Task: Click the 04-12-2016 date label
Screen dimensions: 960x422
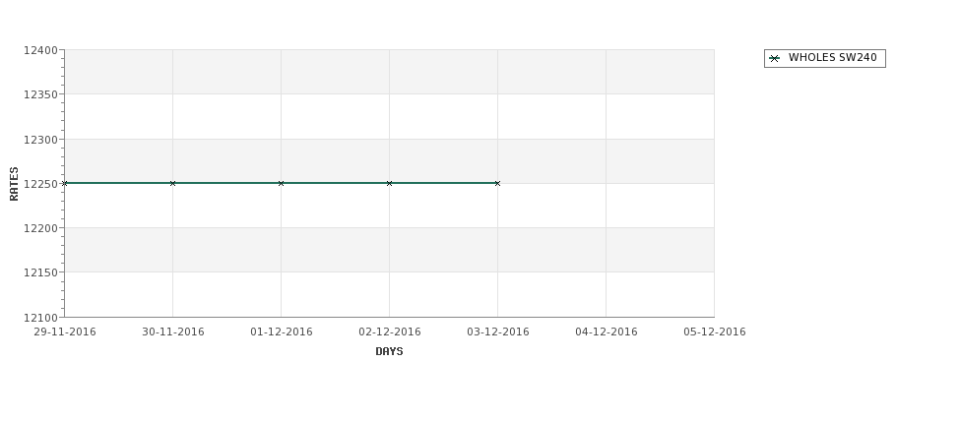Action: [607, 332]
